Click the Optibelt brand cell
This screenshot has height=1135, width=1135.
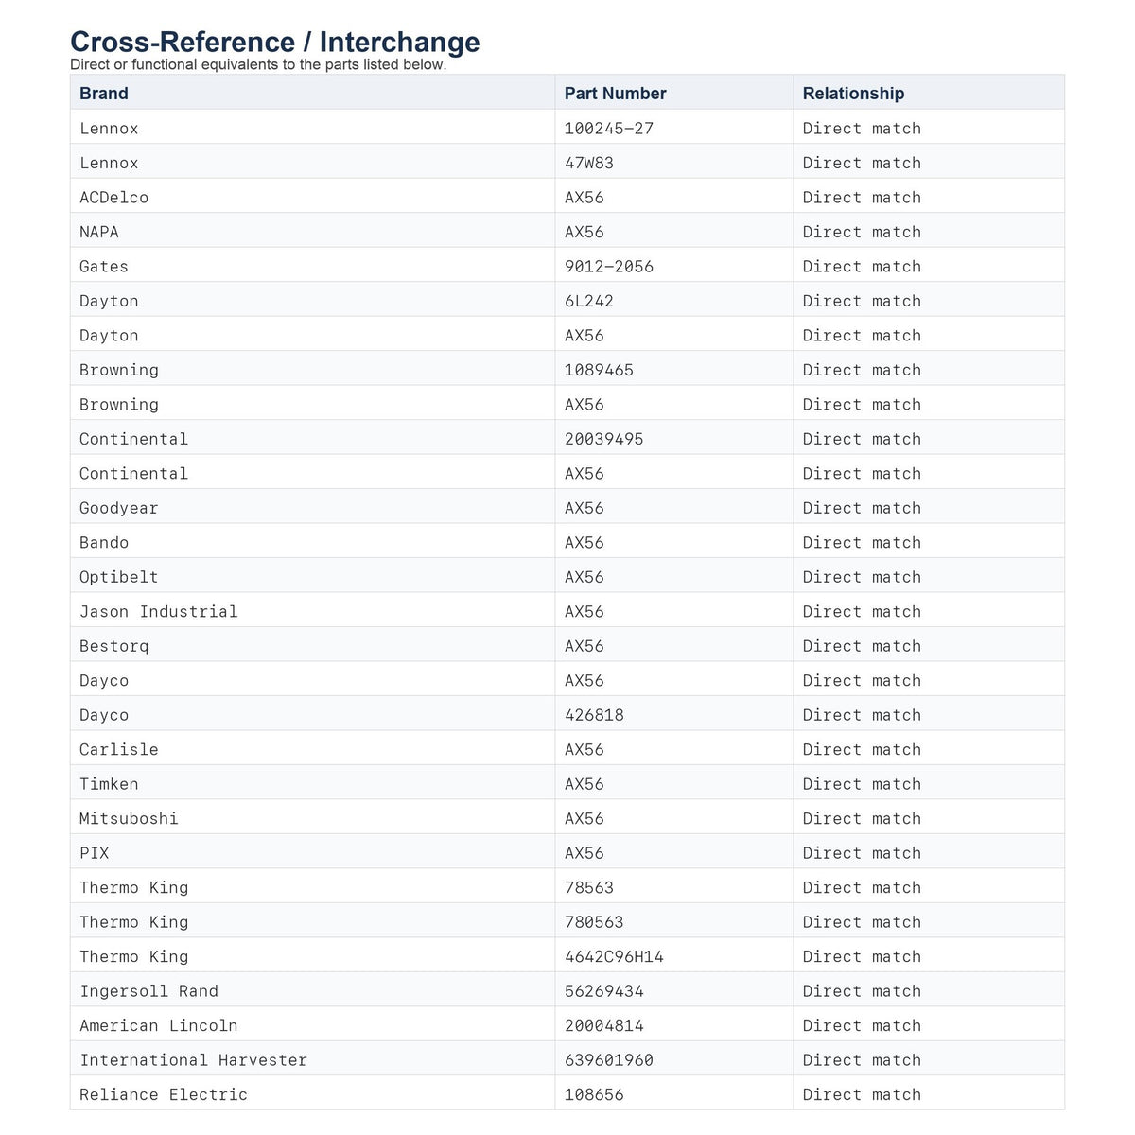pos(312,577)
